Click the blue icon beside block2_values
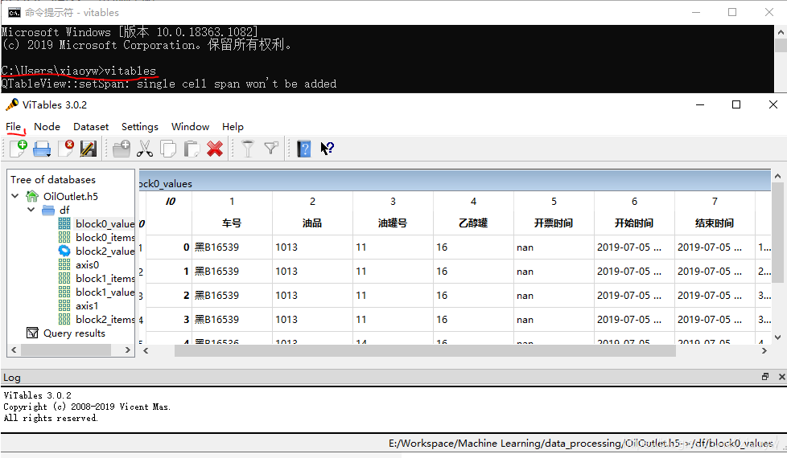 click(x=64, y=251)
